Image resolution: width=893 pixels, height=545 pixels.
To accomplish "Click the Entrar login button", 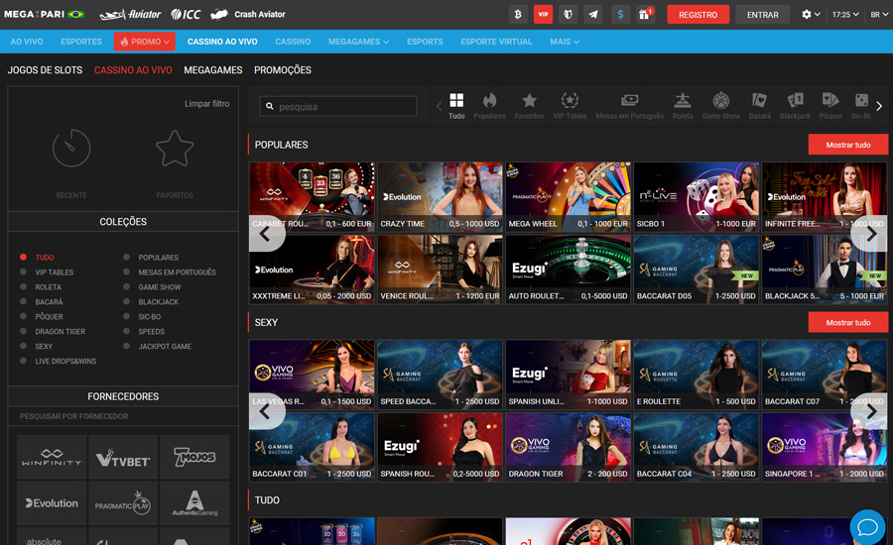I will [763, 15].
